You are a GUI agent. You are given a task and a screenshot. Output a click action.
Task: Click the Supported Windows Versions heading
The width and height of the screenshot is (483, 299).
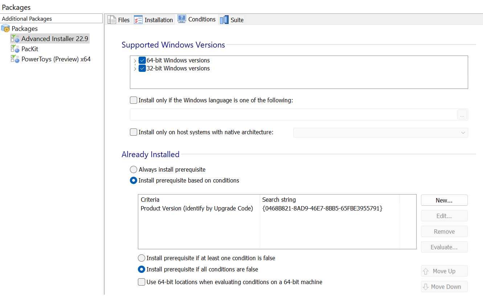coord(173,45)
